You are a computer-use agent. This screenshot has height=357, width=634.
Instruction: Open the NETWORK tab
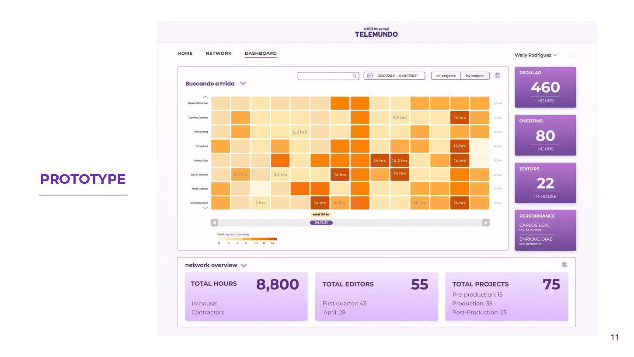[219, 53]
